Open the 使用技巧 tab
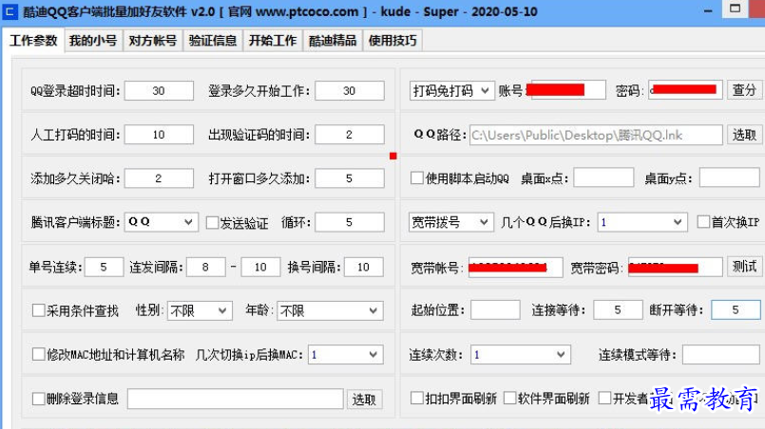Screen dimensions: 765x429 392,41
